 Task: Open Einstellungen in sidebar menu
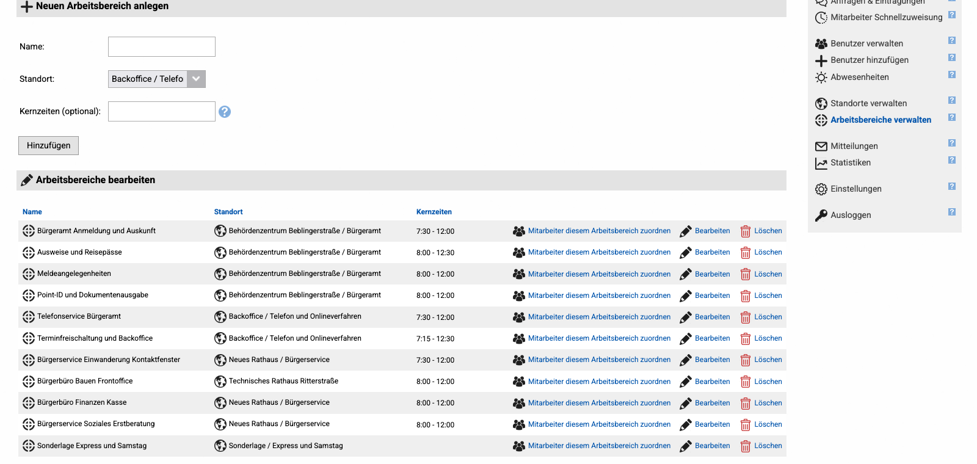(x=855, y=189)
